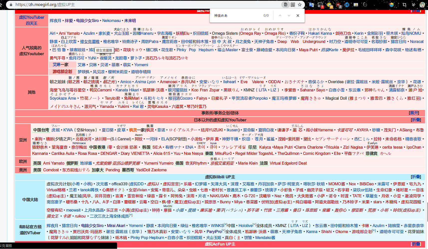428x249 pixels.
Task: Click the dark circular extension icon
Action: tap(365, 4)
